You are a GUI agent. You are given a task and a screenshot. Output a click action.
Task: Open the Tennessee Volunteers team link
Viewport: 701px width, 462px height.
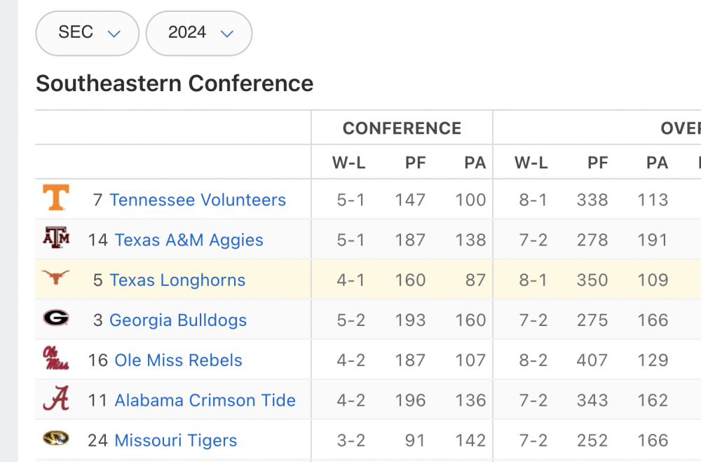[198, 200]
